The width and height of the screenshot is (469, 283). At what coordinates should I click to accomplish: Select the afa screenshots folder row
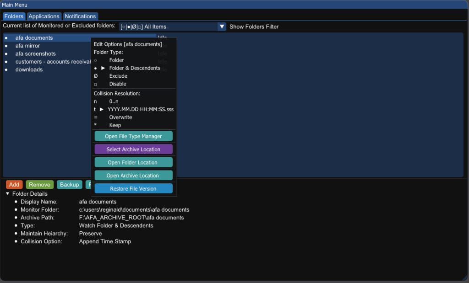[x=80, y=54]
